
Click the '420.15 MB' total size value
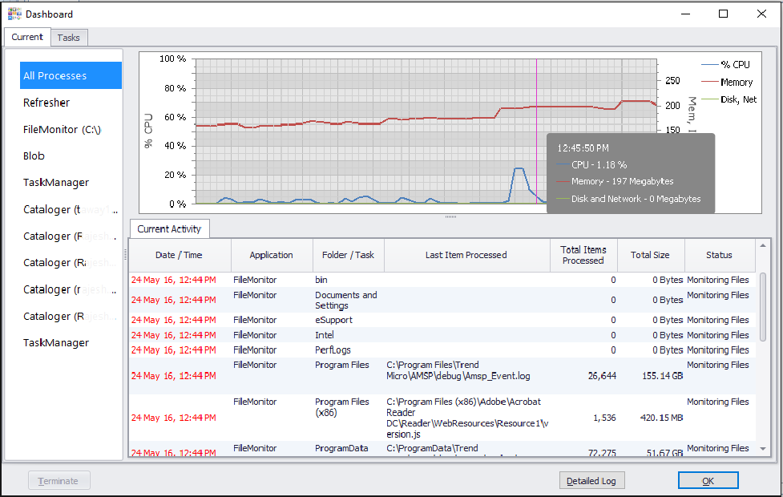(x=662, y=418)
